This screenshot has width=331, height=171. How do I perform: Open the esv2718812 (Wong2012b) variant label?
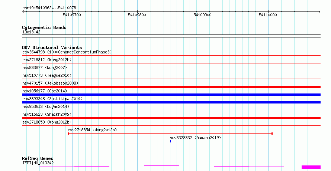(47, 60)
